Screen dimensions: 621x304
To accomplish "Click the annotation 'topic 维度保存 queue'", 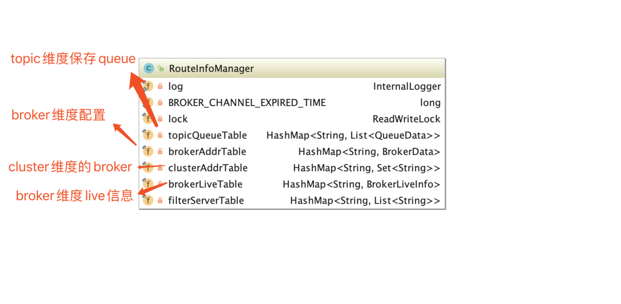I will coord(73,58).
